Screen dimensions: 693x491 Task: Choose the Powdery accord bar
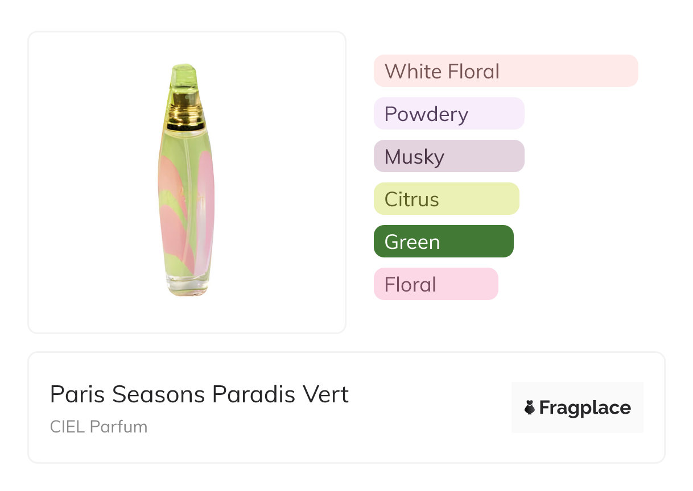(x=448, y=114)
